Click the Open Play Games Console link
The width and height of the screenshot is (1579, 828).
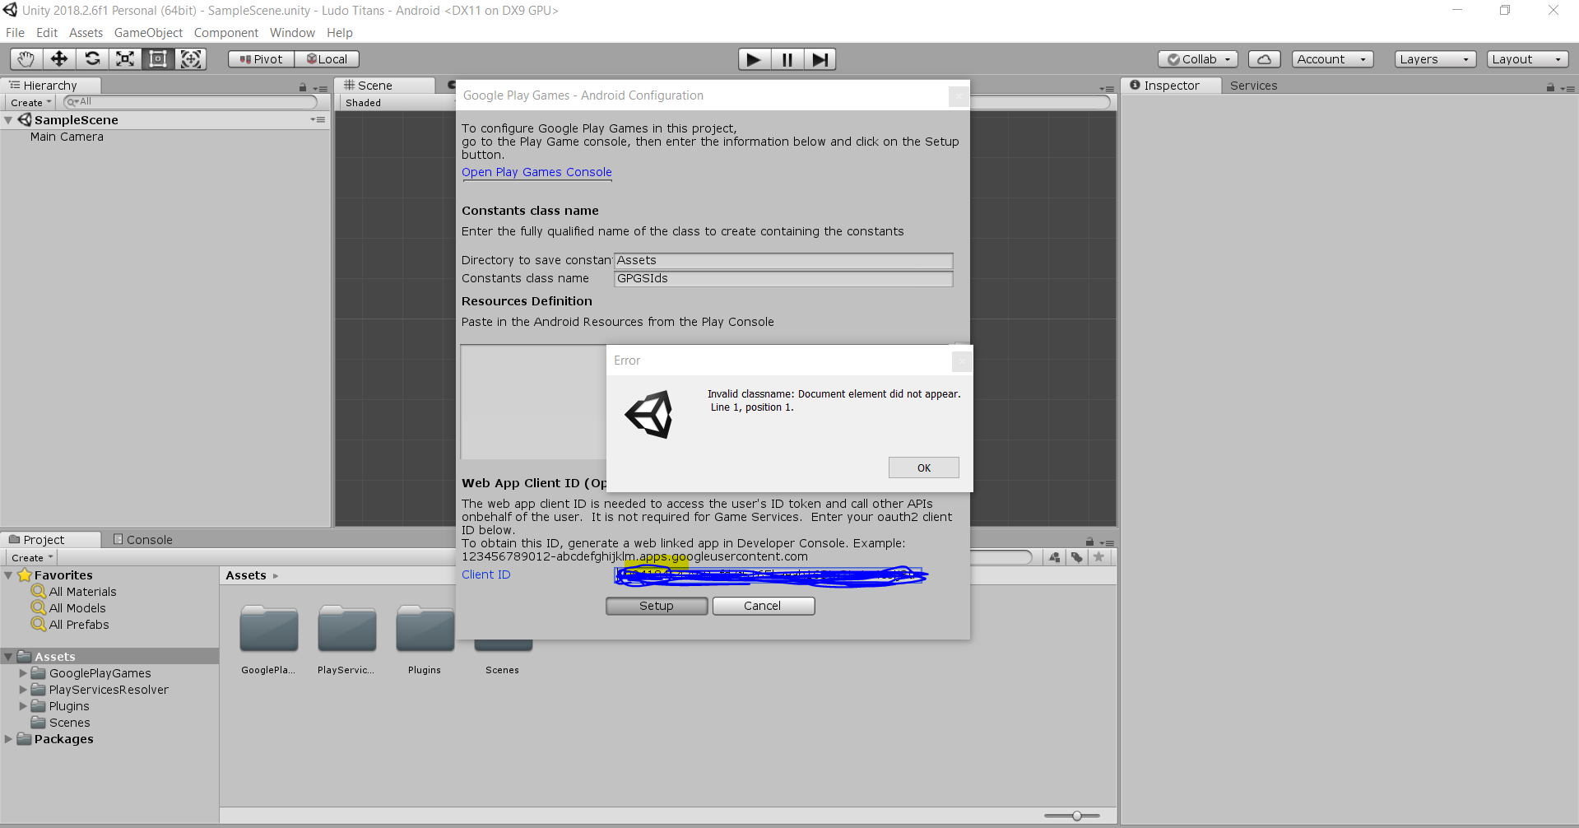pyautogui.click(x=536, y=172)
